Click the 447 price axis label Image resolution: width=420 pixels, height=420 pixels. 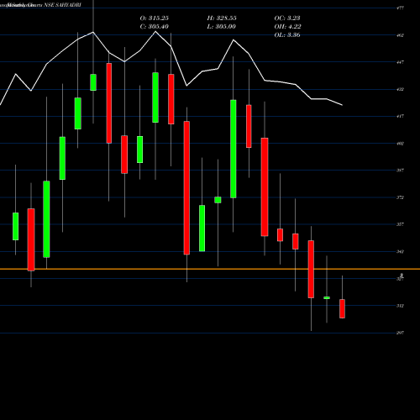pyautogui.click(x=401, y=62)
